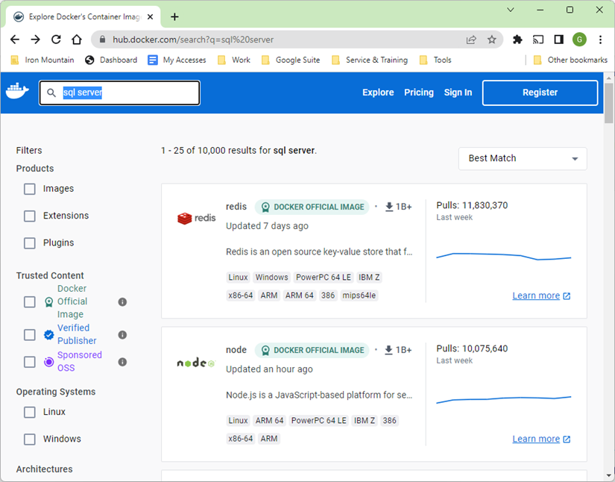Enable the Official Image trusted content filter
This screenshot has height=482, width=615.
[29, 301]
